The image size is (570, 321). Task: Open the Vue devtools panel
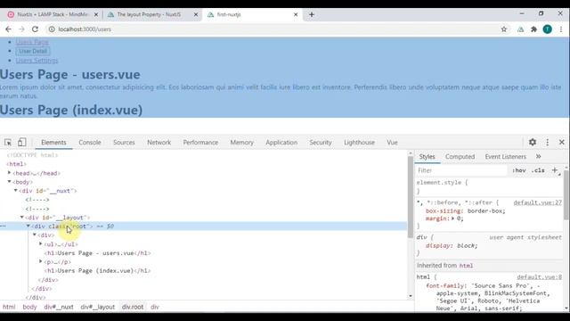click(x=392, y=143)
